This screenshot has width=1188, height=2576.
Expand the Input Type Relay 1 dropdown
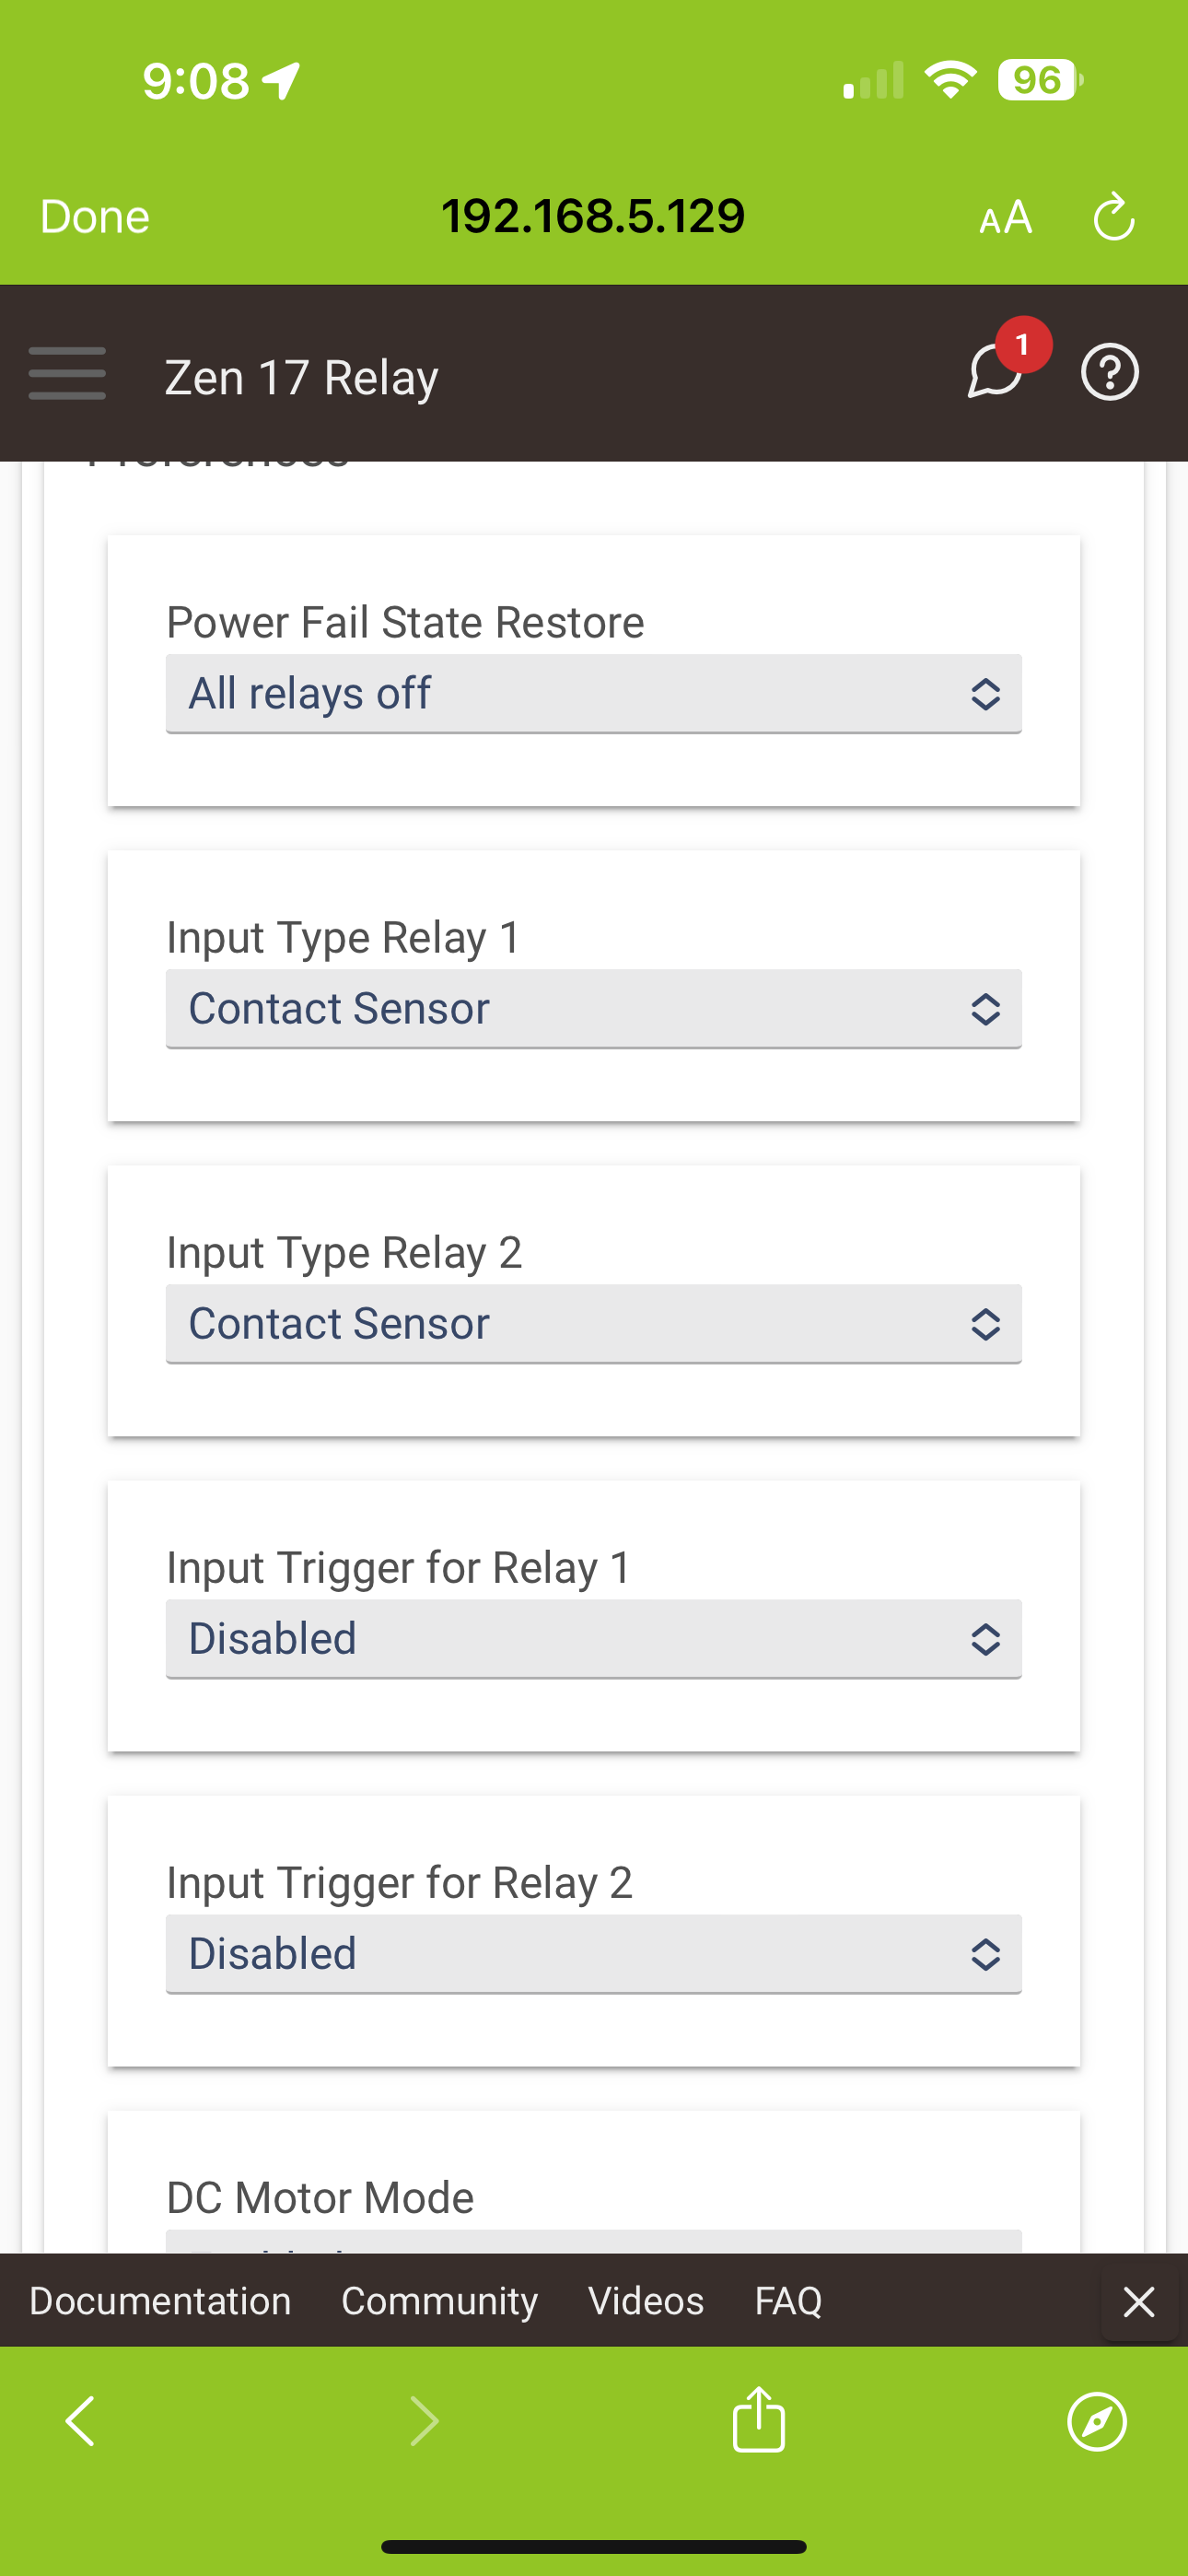tap(593, 1009)
